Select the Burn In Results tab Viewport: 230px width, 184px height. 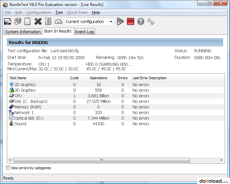(x=58, y=31)
